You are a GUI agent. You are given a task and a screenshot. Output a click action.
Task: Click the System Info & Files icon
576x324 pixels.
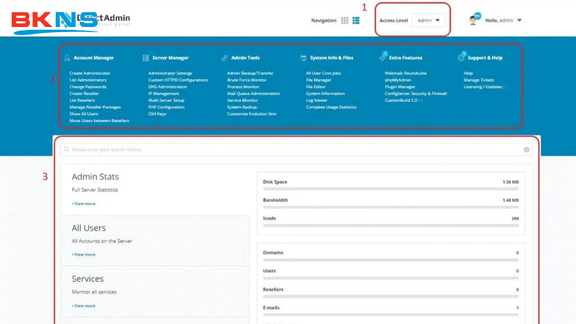coord(304,57)
